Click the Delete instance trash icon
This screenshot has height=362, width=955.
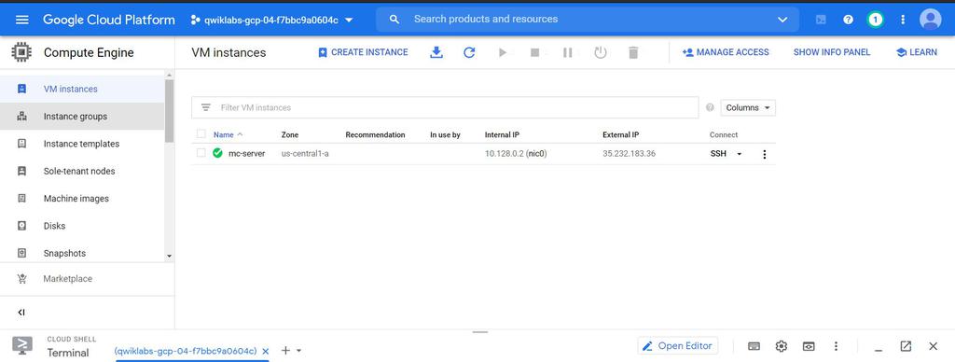pyautogui.click(x=633, y=52)
